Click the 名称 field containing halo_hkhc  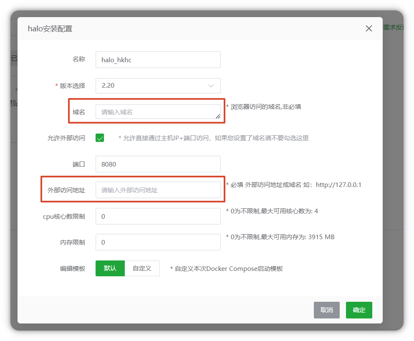click(158, 60)
